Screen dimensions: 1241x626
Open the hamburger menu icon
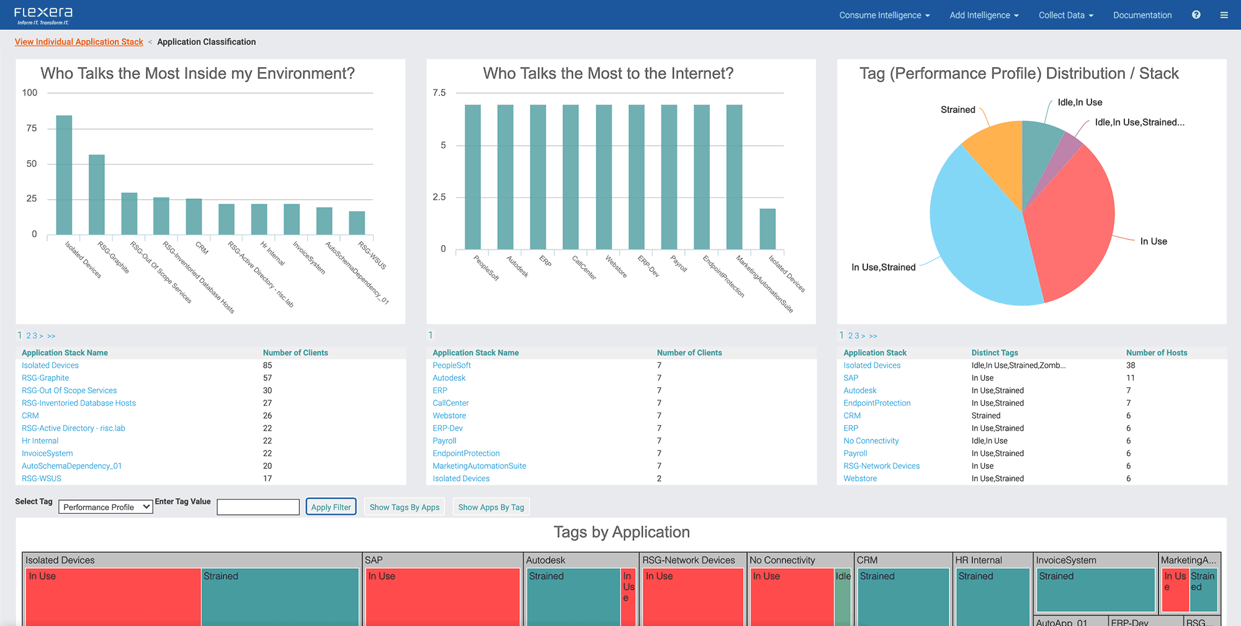pyautogui.click(x=1224, y=15)
